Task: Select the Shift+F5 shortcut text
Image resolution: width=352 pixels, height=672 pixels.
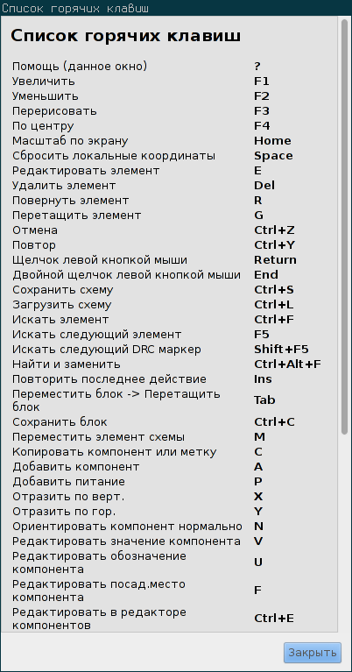Action: [281, 350]
